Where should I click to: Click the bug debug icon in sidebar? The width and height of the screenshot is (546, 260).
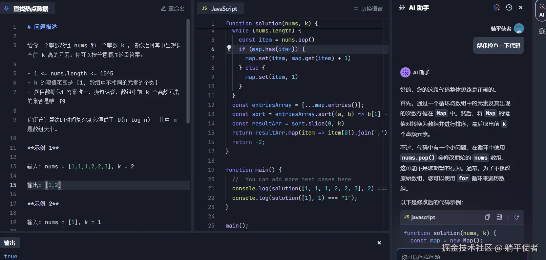542,31
